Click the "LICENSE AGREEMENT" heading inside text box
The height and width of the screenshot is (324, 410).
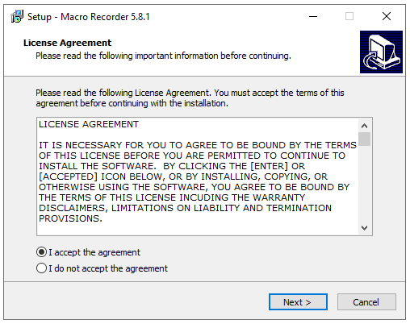click(89, 124)
